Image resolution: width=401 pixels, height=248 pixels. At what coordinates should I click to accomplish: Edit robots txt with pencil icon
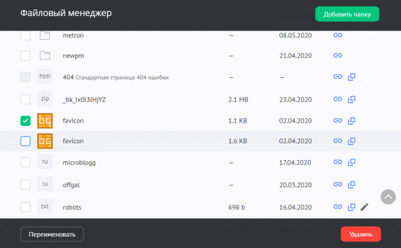click(364, 207)
